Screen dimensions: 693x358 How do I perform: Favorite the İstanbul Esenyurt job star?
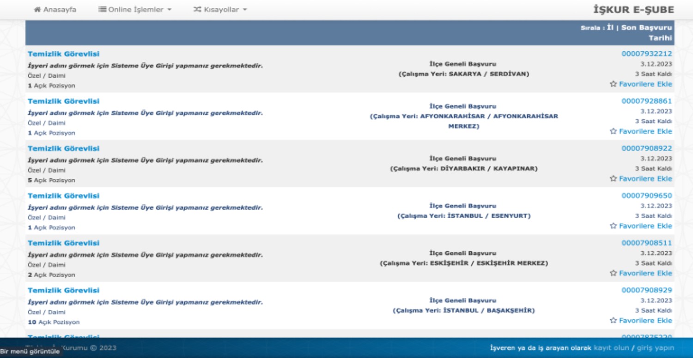[613, 226]
